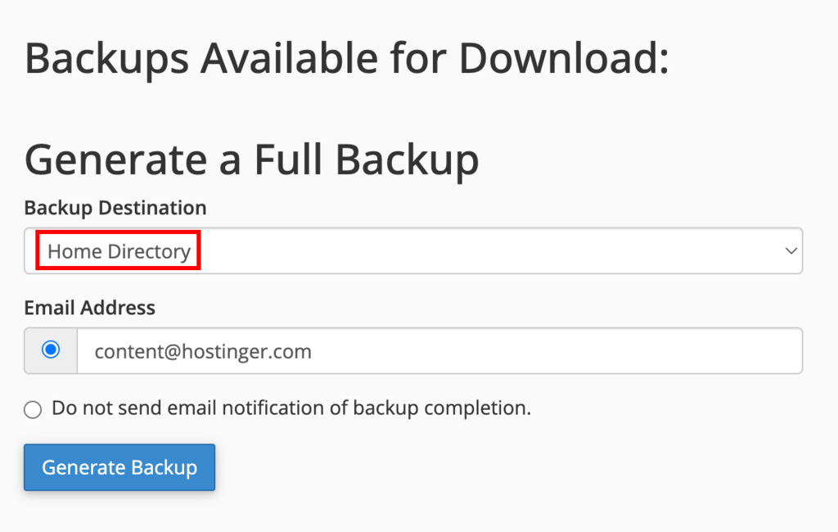Choose "Do not send email notification of backup completion"

tap(33, 408)
